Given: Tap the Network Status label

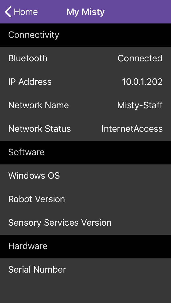Looking at the screenshot, I should [x=39, y=129].
